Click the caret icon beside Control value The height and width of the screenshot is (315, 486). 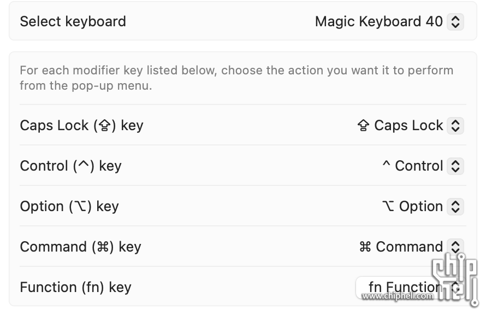tap(386, 164)
